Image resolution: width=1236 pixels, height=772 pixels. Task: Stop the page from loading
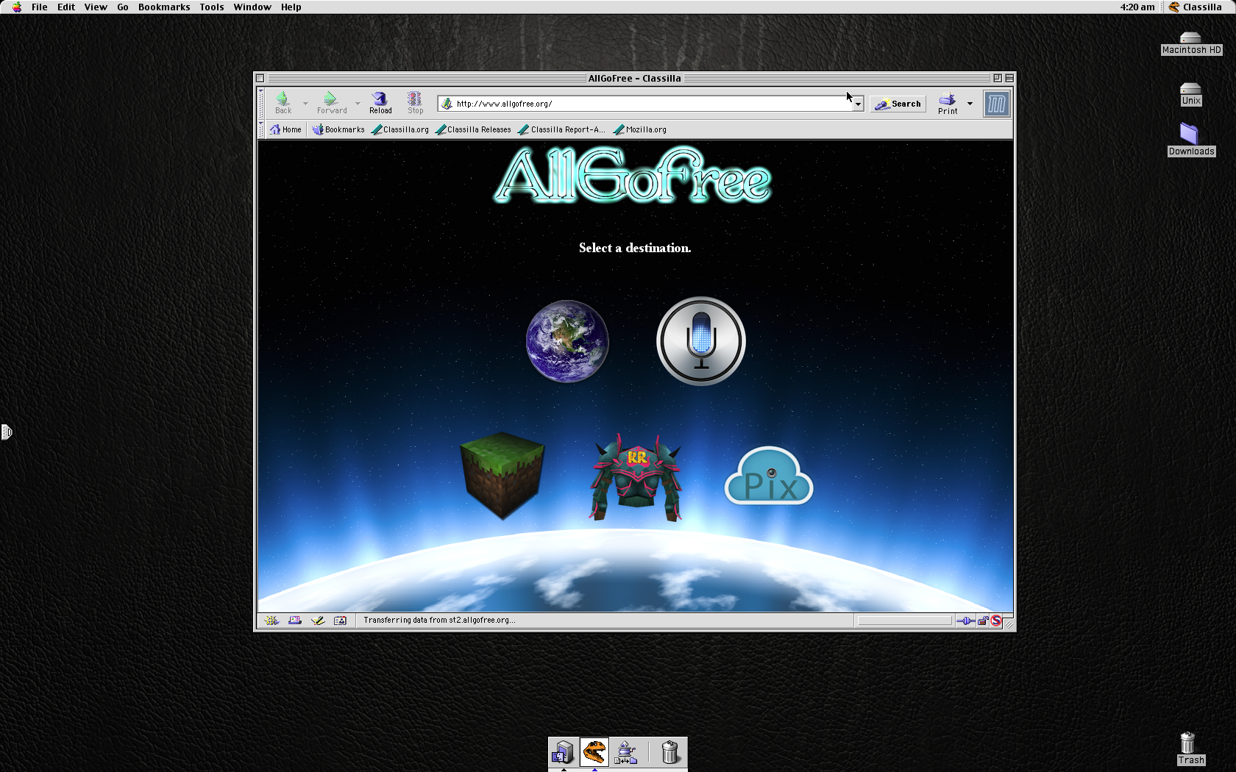(x=415, y=103)
